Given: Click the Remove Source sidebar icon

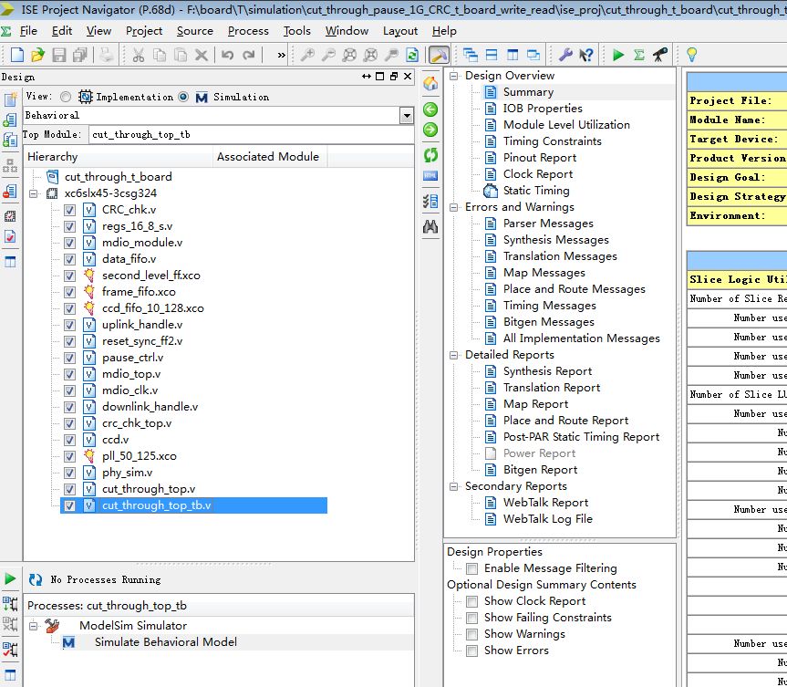Looking at the screenshot, I should pyautogui.click(x=10, y=192).
